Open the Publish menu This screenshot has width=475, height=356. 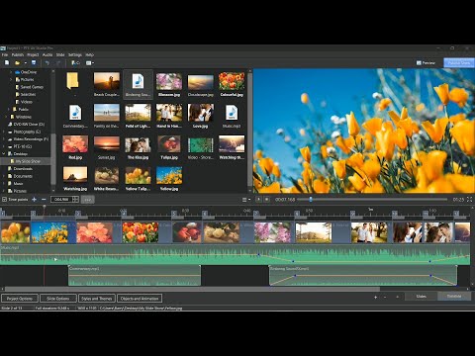coord(18,54)
